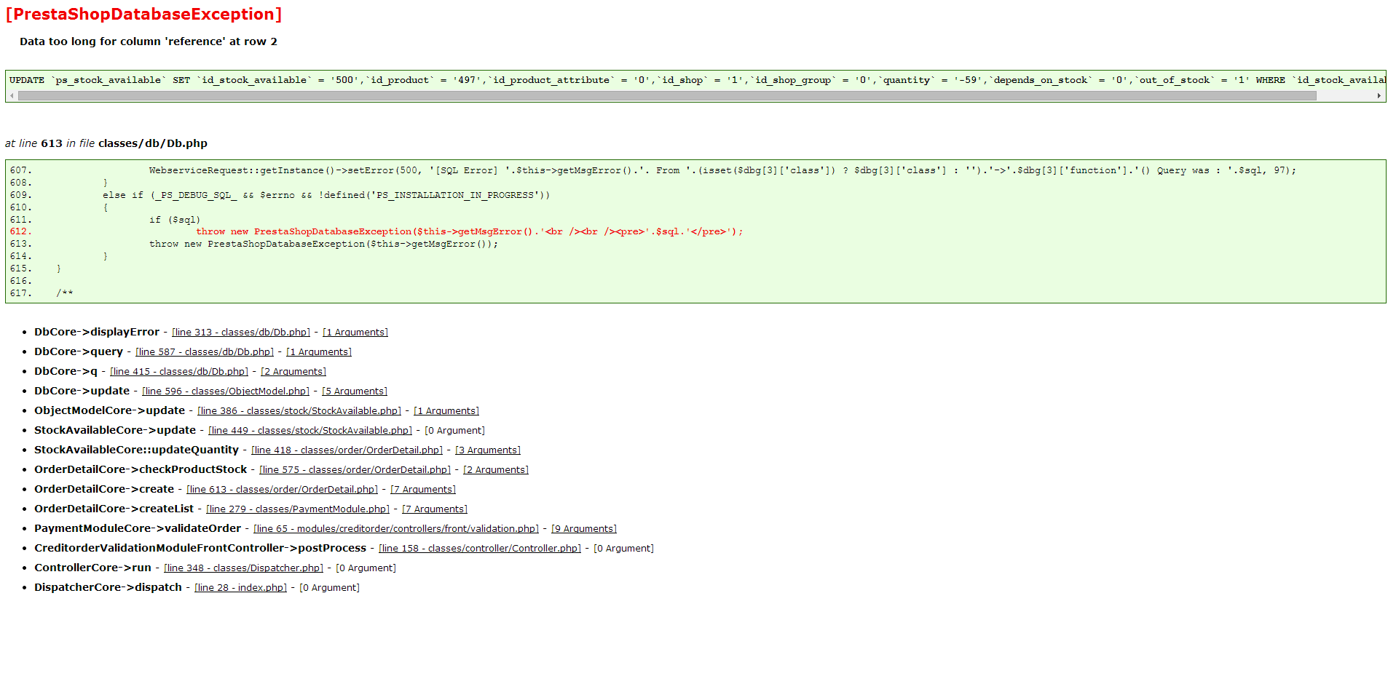Reveal 5 Arguments for DbCore->update
Screen dimensions: 1396x684
(355, 391)
